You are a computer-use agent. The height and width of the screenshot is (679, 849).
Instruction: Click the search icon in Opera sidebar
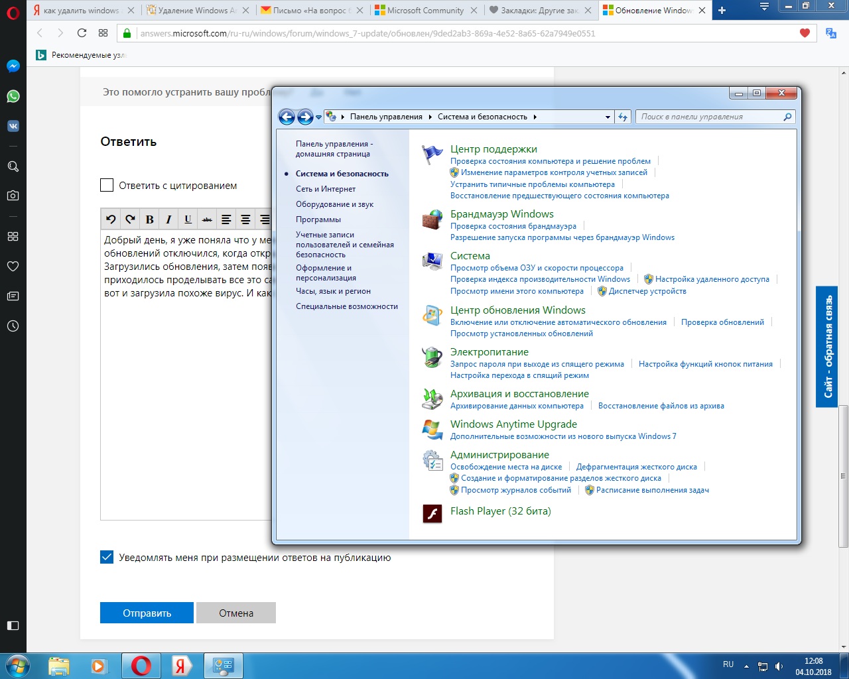point(13,166)
